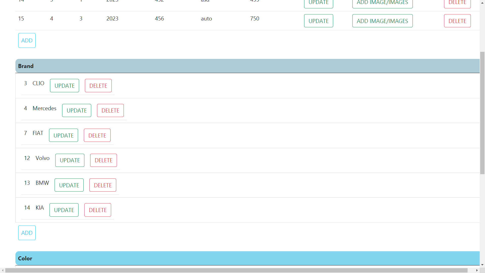Remove the FIAT brand with DELETE
The width and height of the screenshot is (485, 273).
click(x=97, y=135)
